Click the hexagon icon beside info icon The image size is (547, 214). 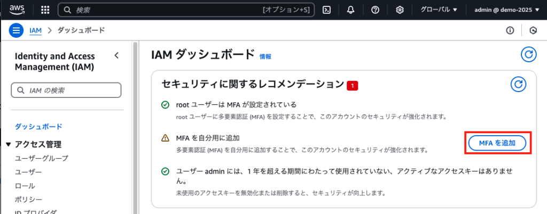pos(533,30)
